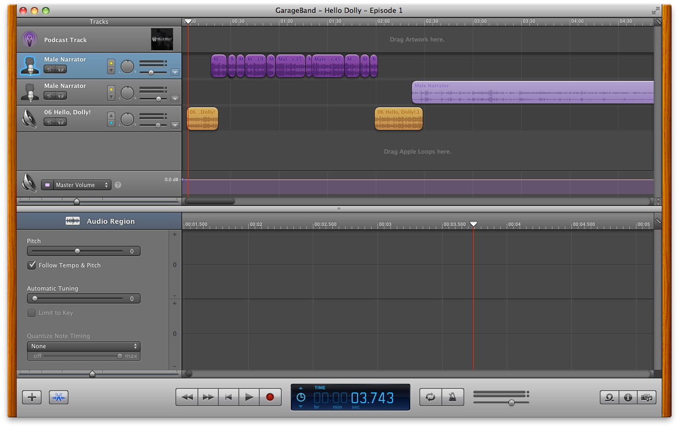Click the Tracks column header
Image resolution: width=679 pixels, height=428 pixels.
pos(99,22)
